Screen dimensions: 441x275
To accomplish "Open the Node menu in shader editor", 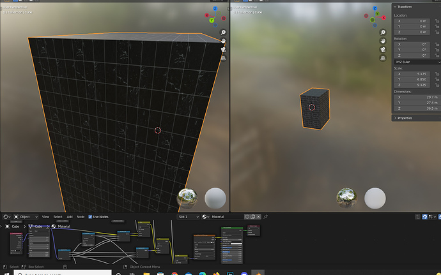I will tap(81, 216).
